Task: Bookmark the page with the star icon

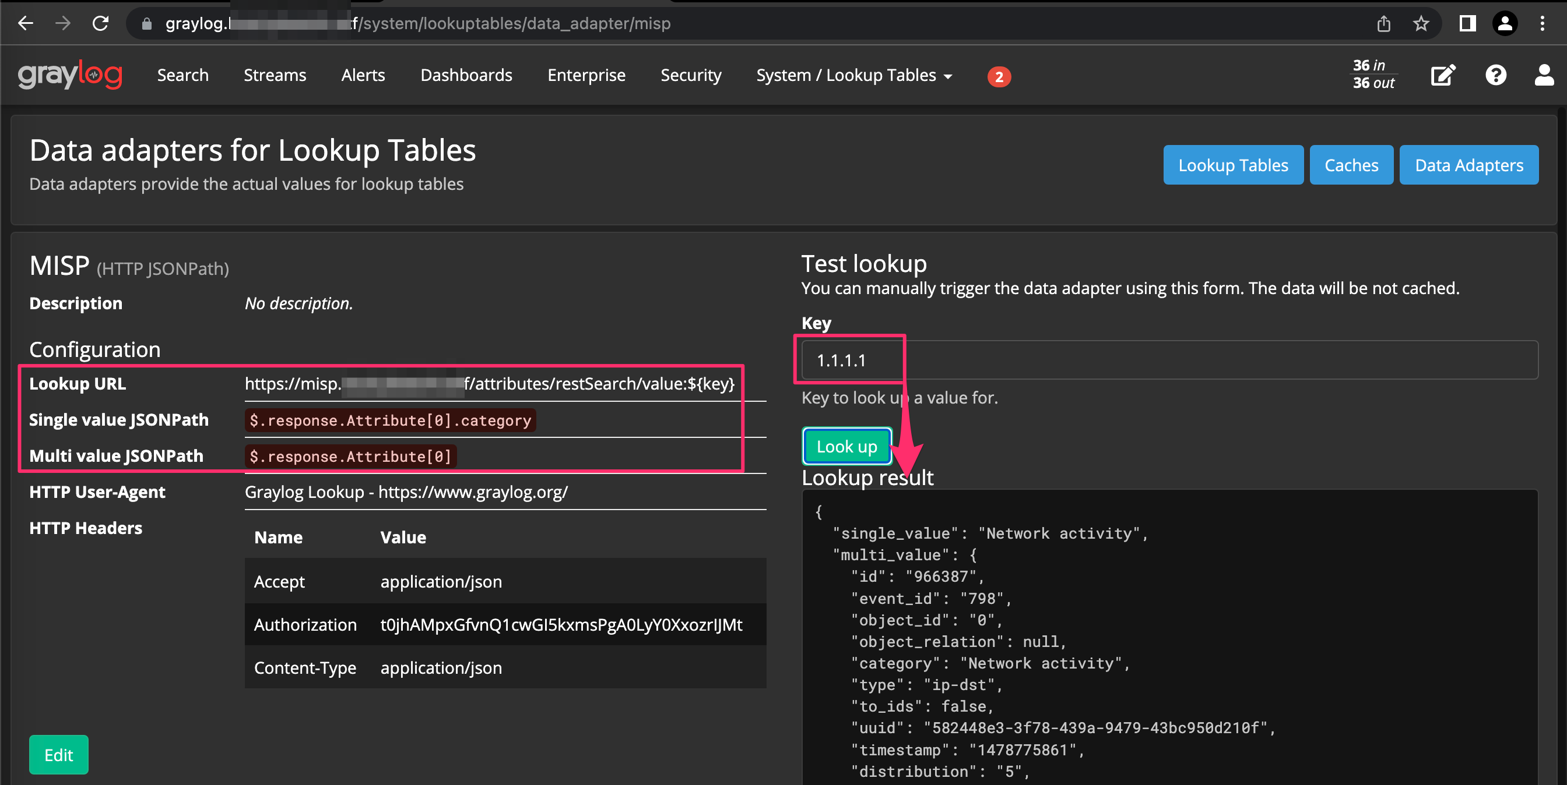Action: [x=1422, y=24]
